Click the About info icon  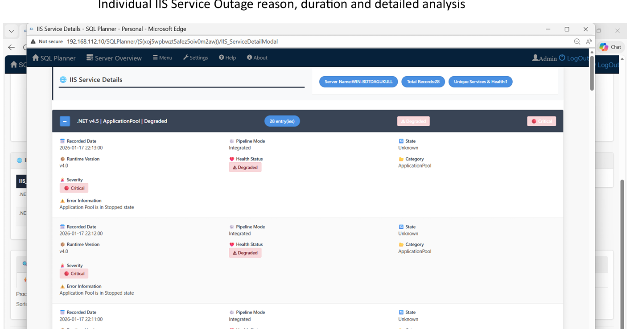249,58
